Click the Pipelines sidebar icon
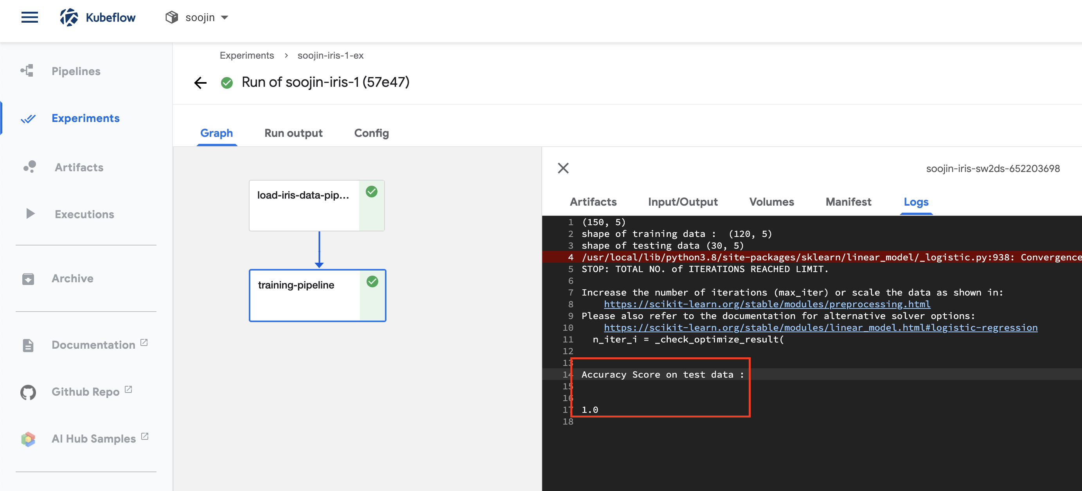Viewport: 1082px width, 491px height. (x=27, y=70)
